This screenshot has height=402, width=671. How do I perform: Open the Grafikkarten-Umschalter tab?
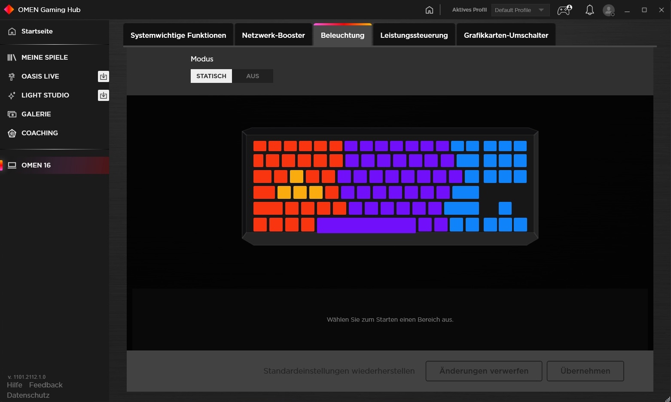(506, 35)
